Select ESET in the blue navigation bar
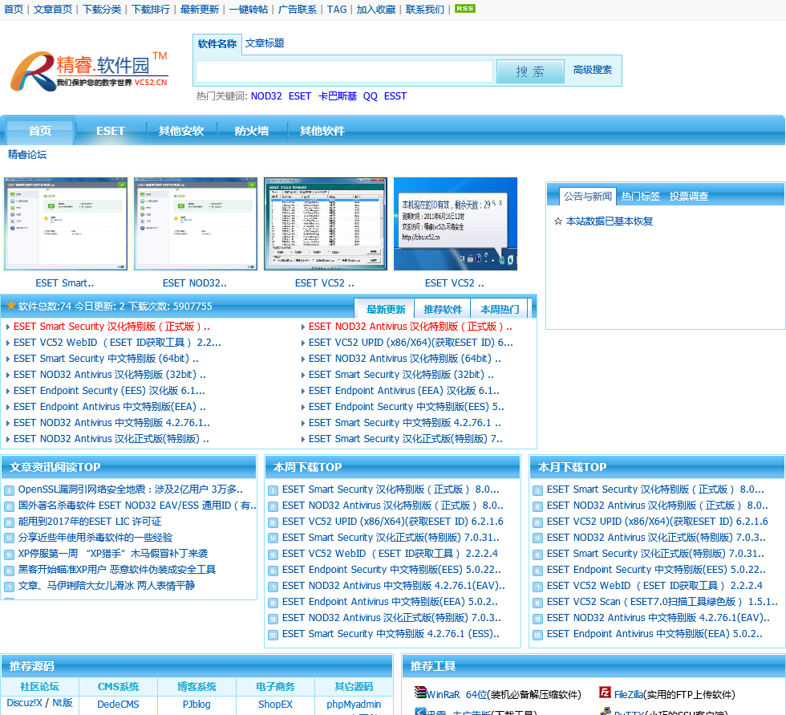This screenshot has height=715, width=786. (x=111, y=131)
